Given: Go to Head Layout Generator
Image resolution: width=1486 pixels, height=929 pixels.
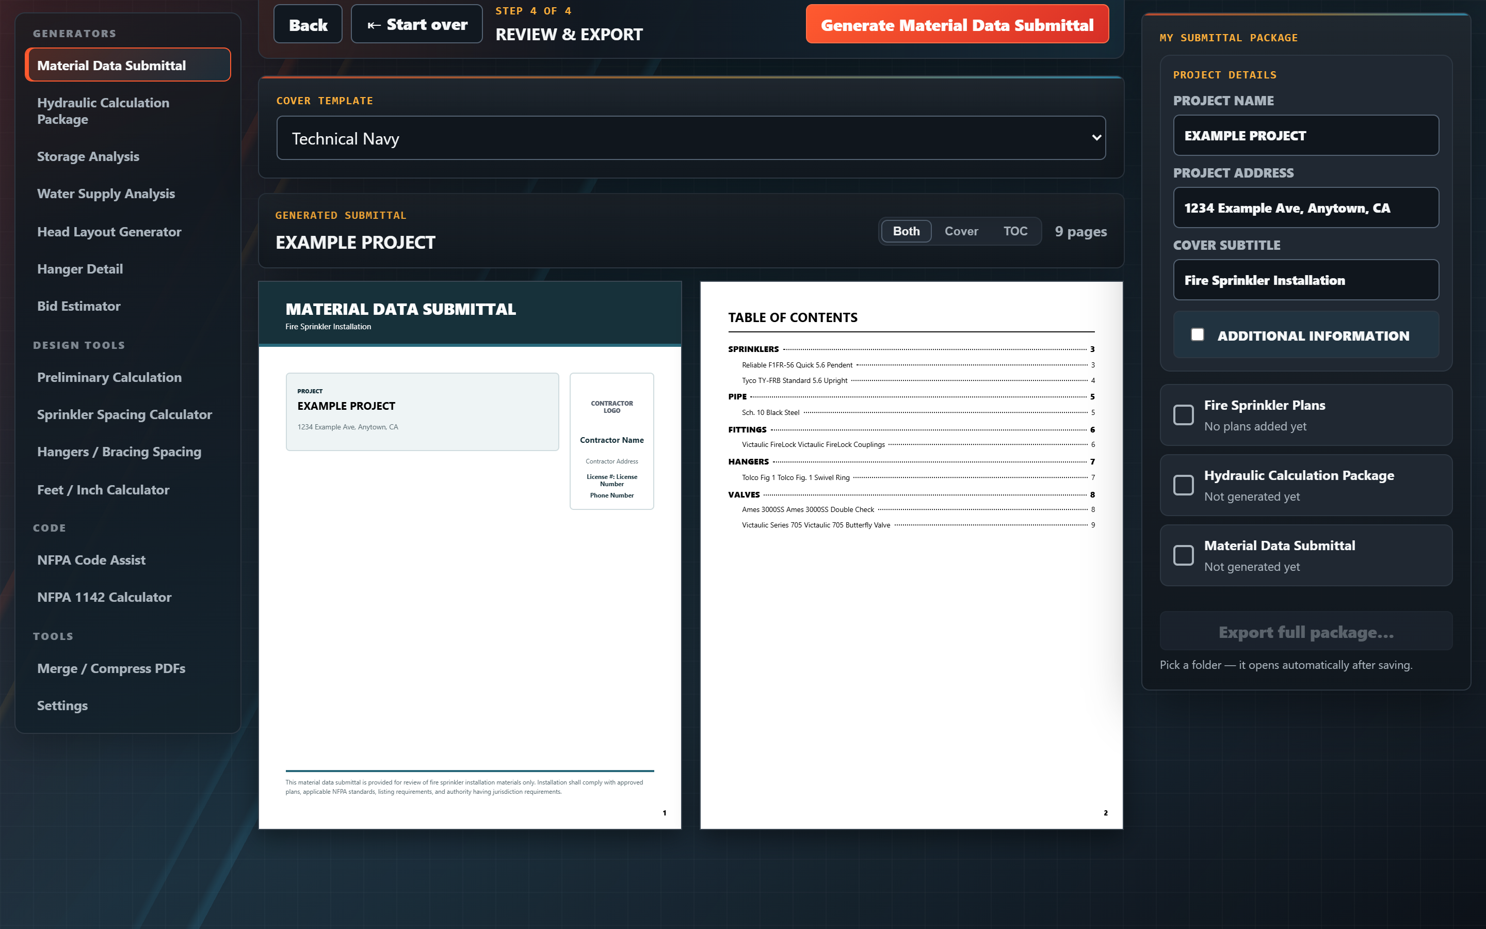Looking at the screenshot, I should [x=128, y=232].
